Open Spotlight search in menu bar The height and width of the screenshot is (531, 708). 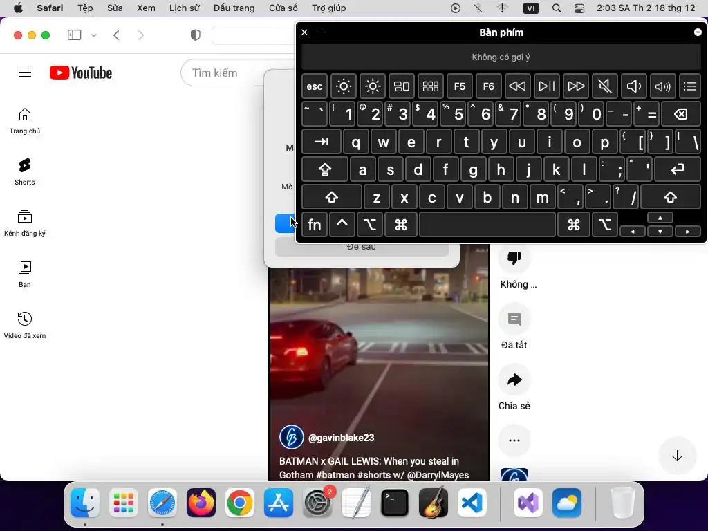click(x=557, y=8)
